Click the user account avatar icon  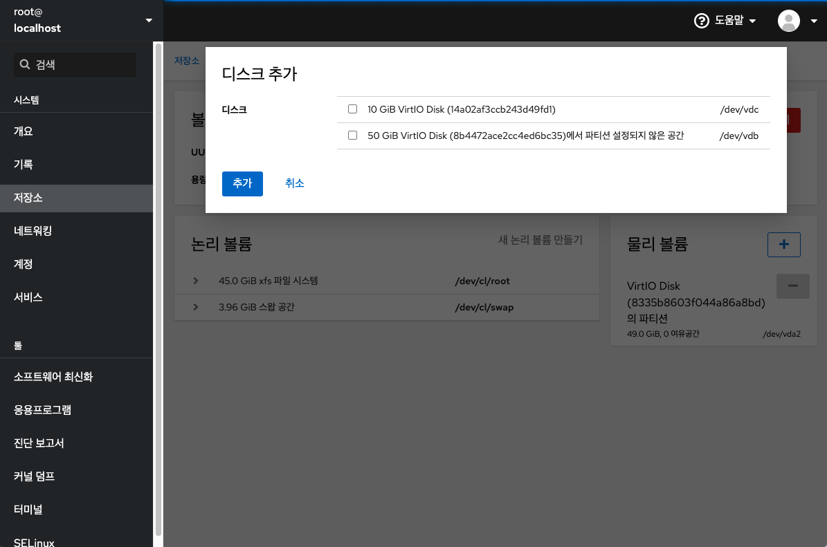click(x=788, y=20)
